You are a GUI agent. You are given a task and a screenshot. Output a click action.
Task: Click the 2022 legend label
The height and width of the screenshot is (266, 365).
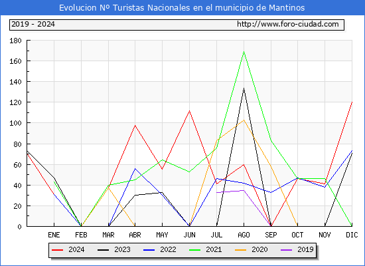point(168,249)
